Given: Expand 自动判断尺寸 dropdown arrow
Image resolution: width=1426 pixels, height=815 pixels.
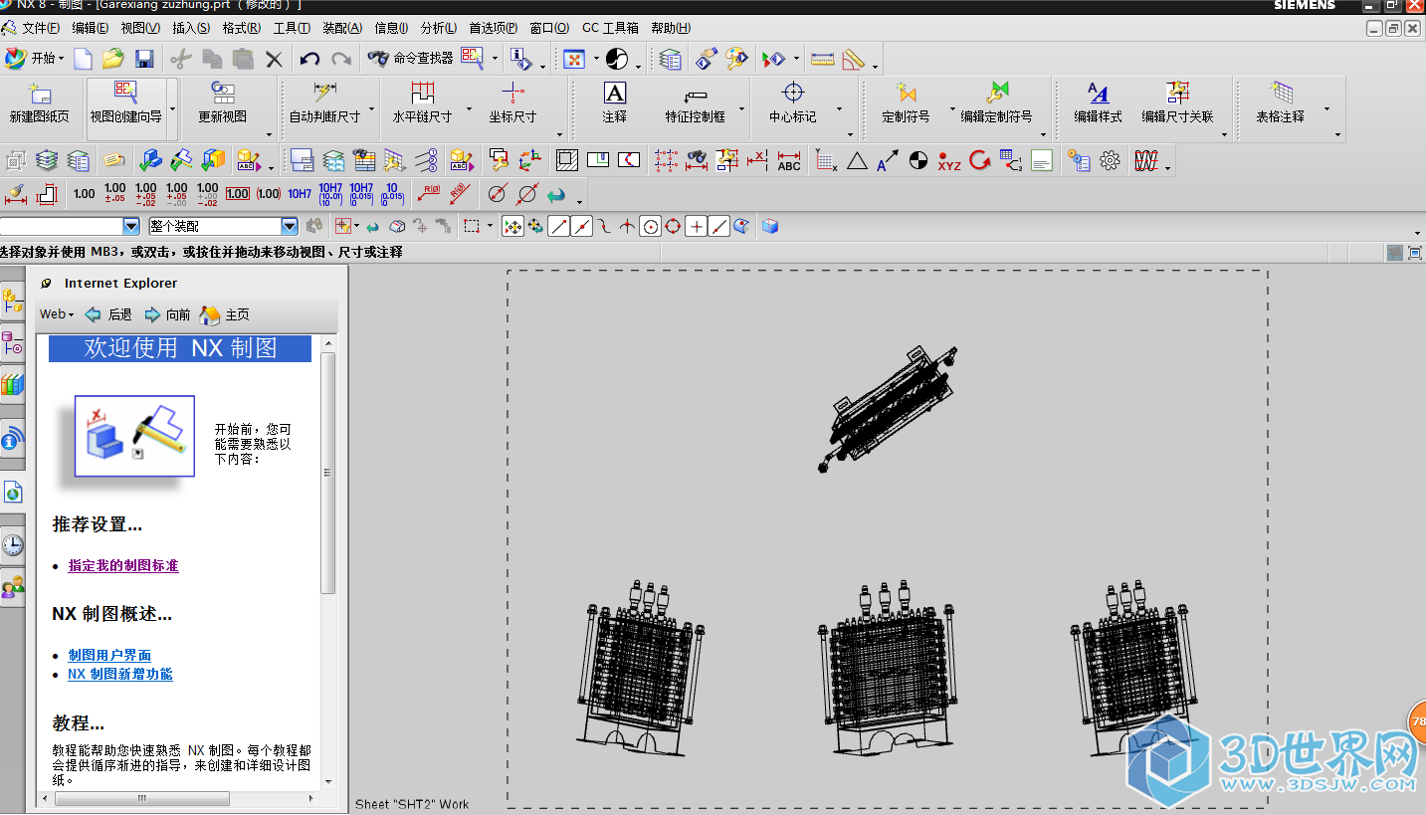Looking at the screenshot, I should [x=371, y=109].
